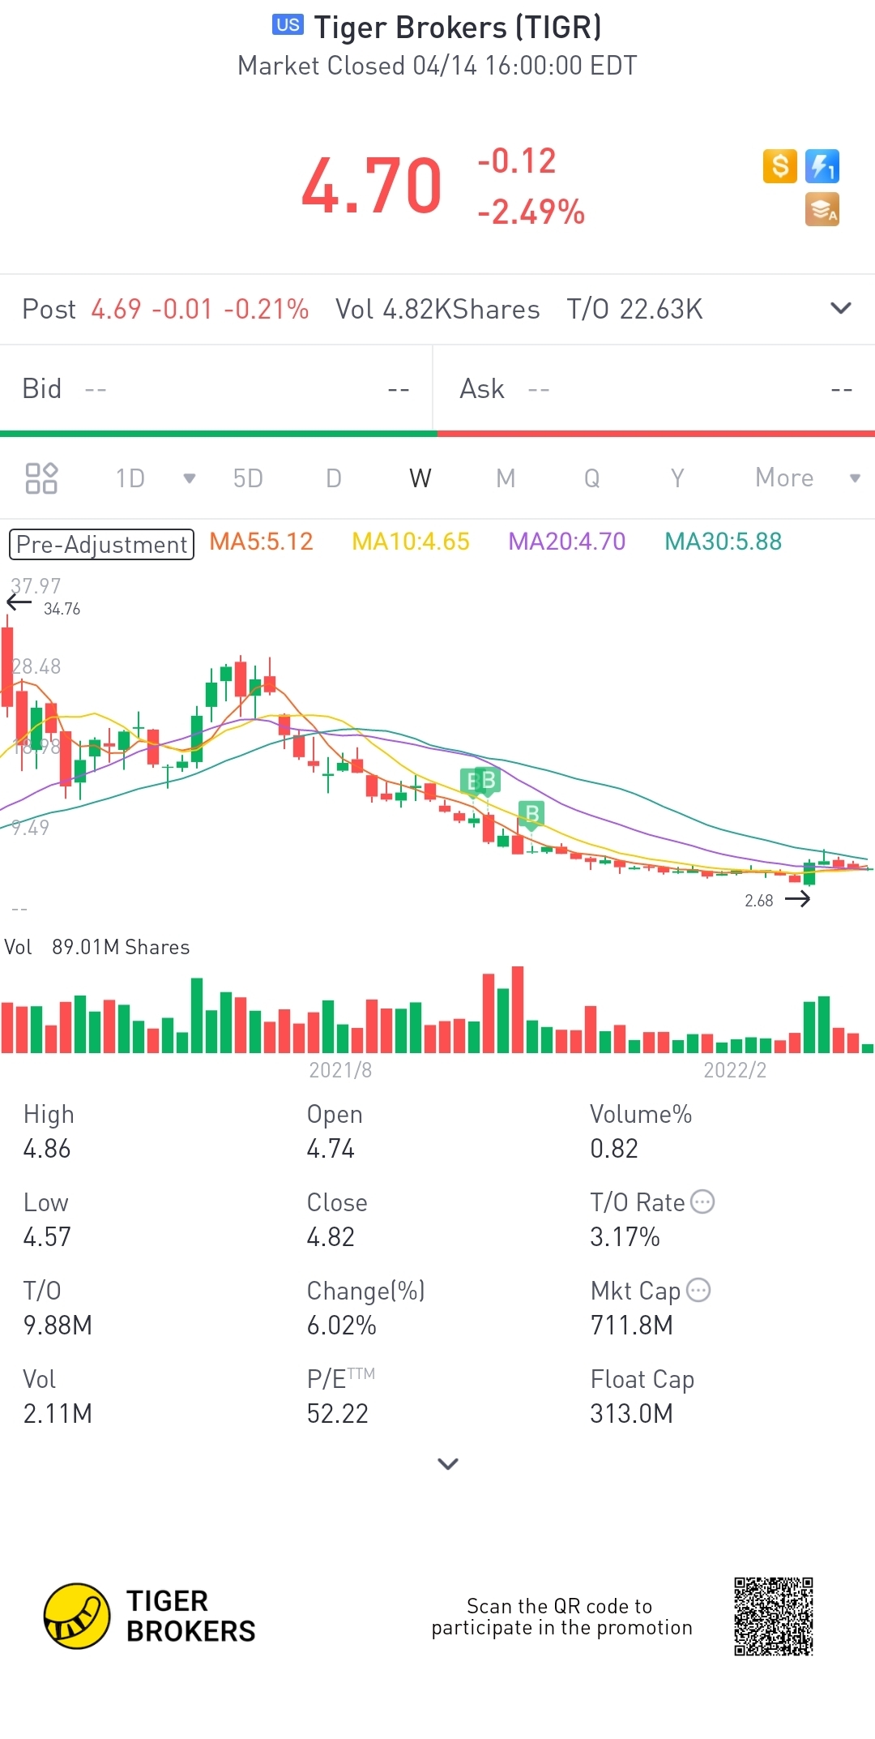Viewport: 875px width, 1739px height.
Task: Toggle the Pre-Adjustment price setting
Action: coord(101,544)
